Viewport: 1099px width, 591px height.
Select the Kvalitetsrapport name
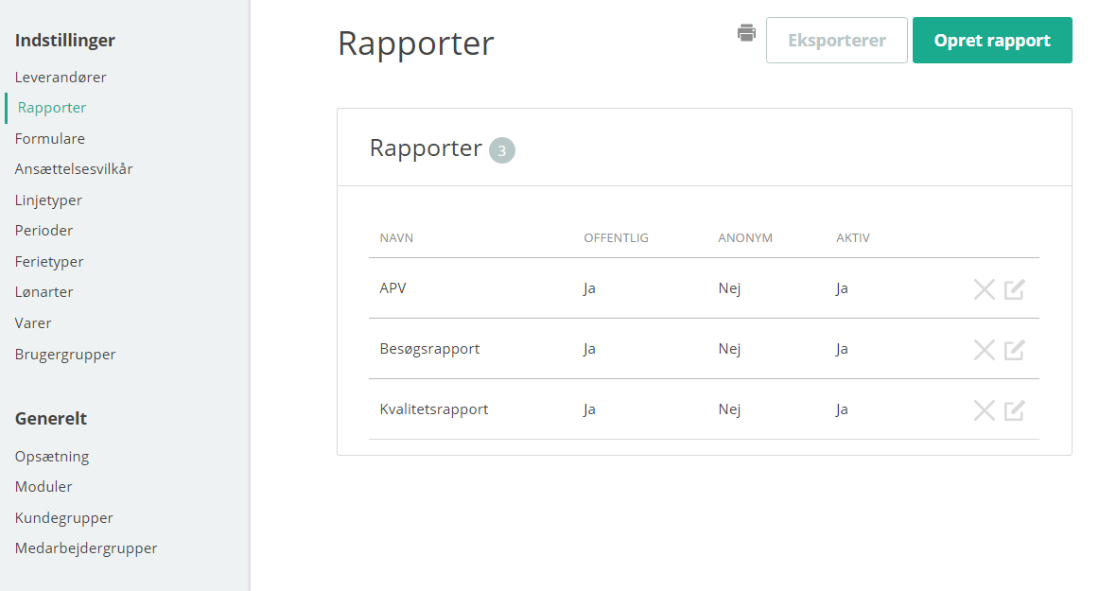pos(434,409)
